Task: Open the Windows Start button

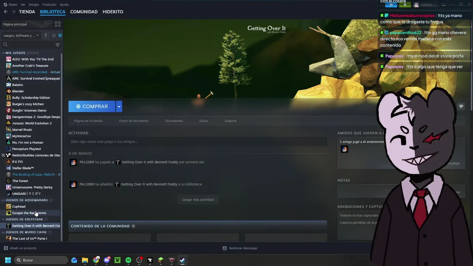Action: [8, 260]
